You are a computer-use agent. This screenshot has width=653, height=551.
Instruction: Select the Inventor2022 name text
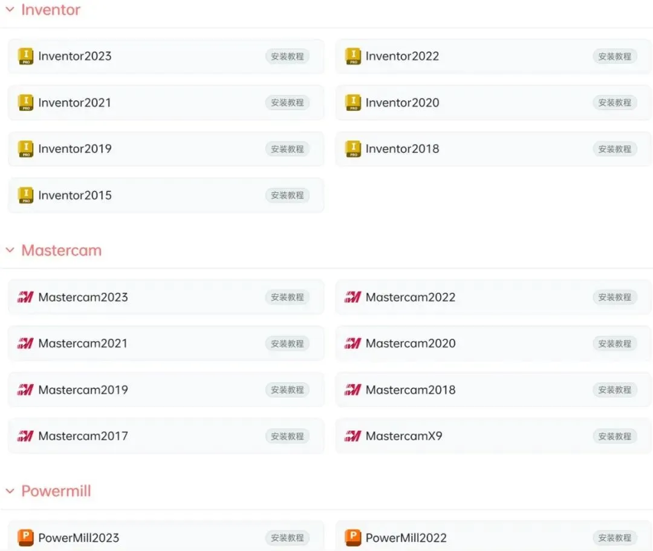click(402, 56)
